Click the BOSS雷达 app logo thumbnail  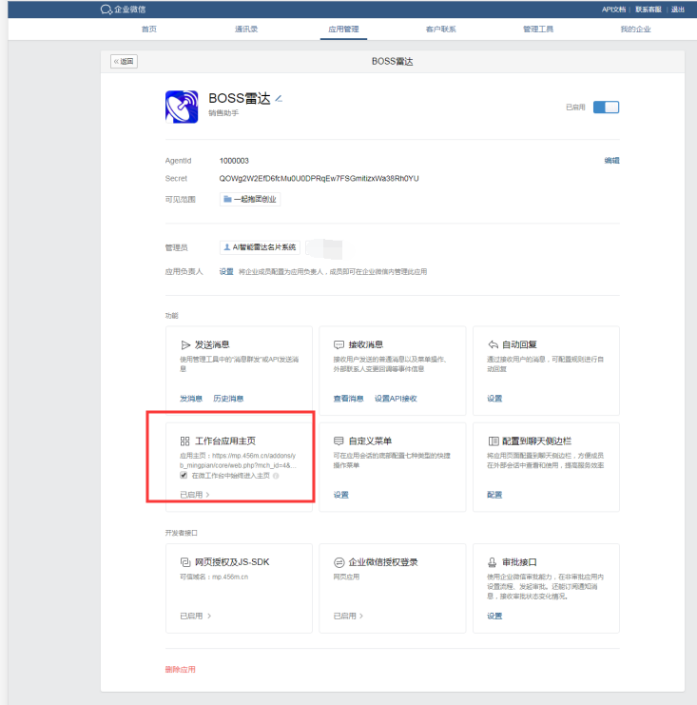182,107
